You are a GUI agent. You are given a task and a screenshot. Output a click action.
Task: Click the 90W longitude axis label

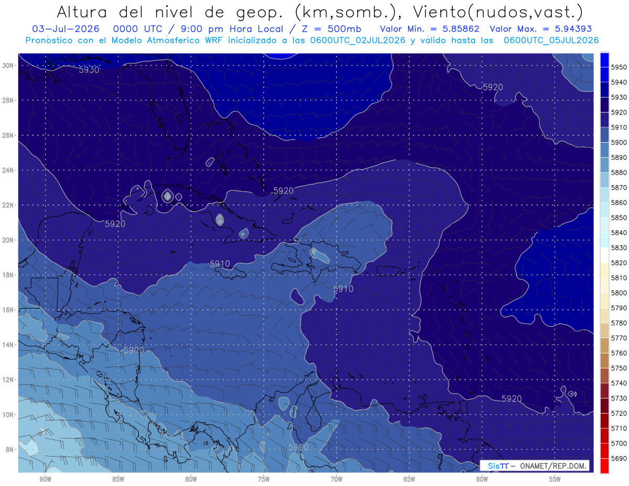(x=45, y=479)
